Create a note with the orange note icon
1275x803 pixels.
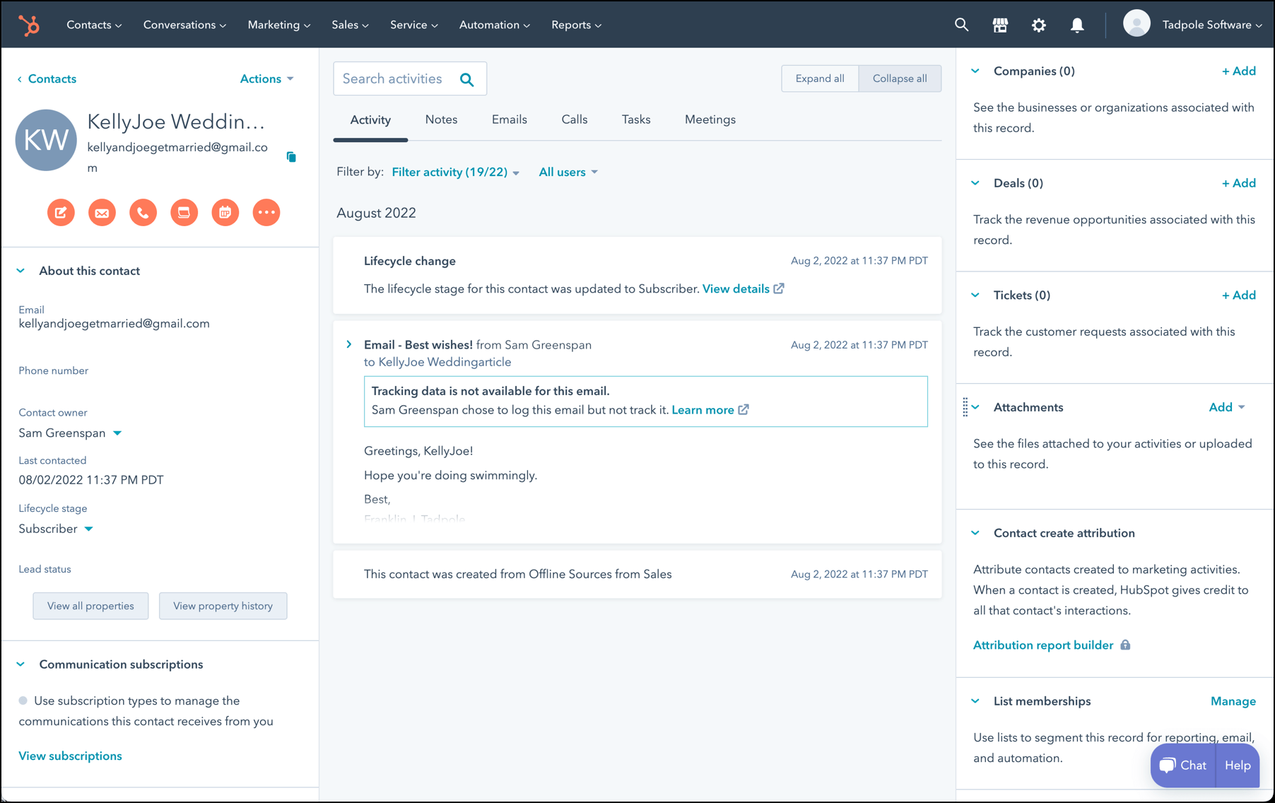[61, 212]
